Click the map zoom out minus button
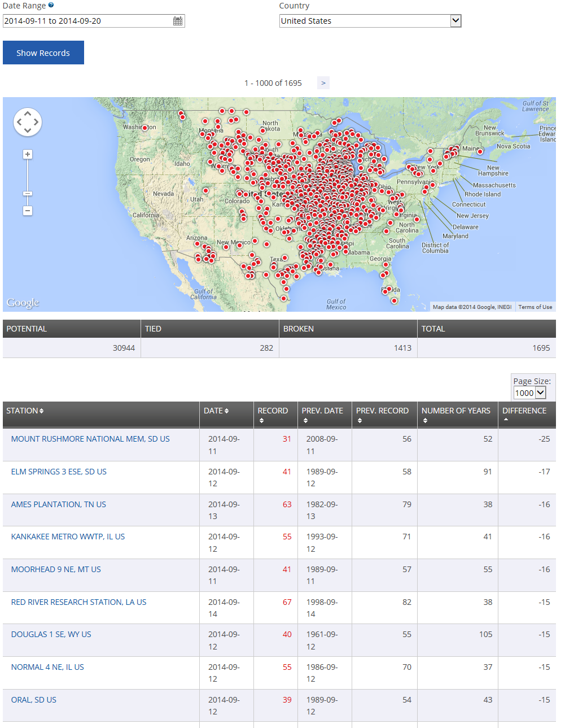This screenshot has height=728, width=565. [x=28, y=211]
